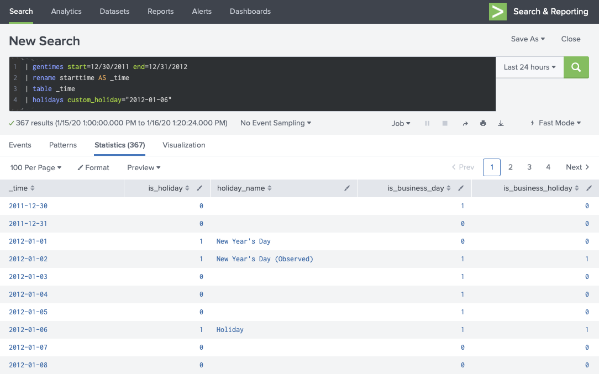
Task: Edit format of is_holiday column pencil
Action: (199, 188)
